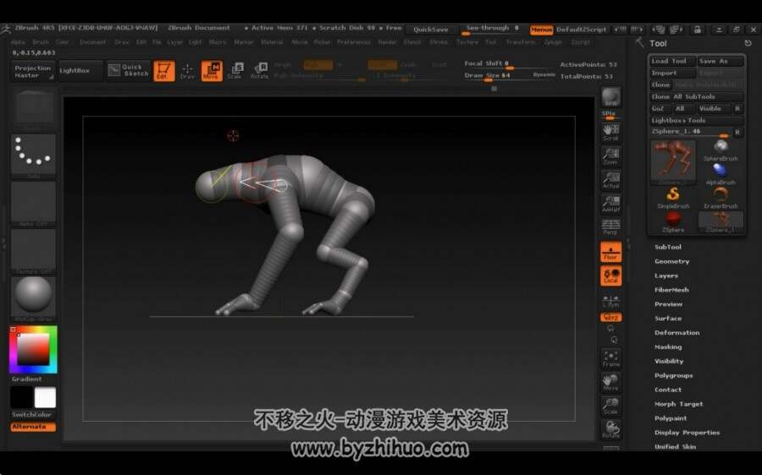
Task: Select the AlphaBrush tool
Action: click(x=721, y=174)
